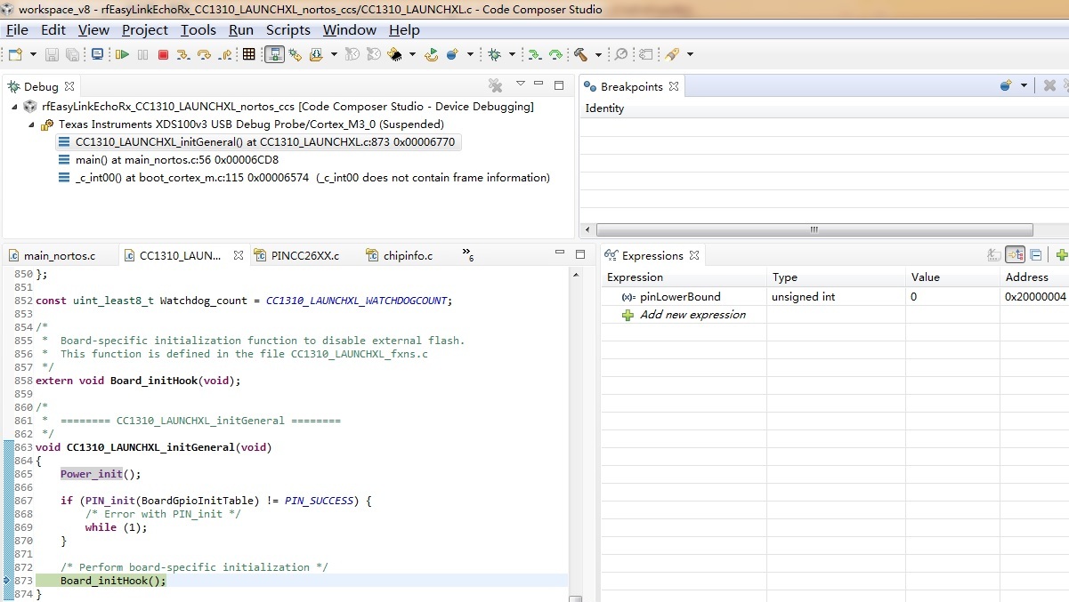The height and width of the screenshot is (602, 1069).
Task: Collapse all entries in Expressions view
Action: click(1036, 255)
